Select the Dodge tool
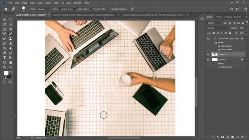The image size is (249, 140). click(4, 53)
